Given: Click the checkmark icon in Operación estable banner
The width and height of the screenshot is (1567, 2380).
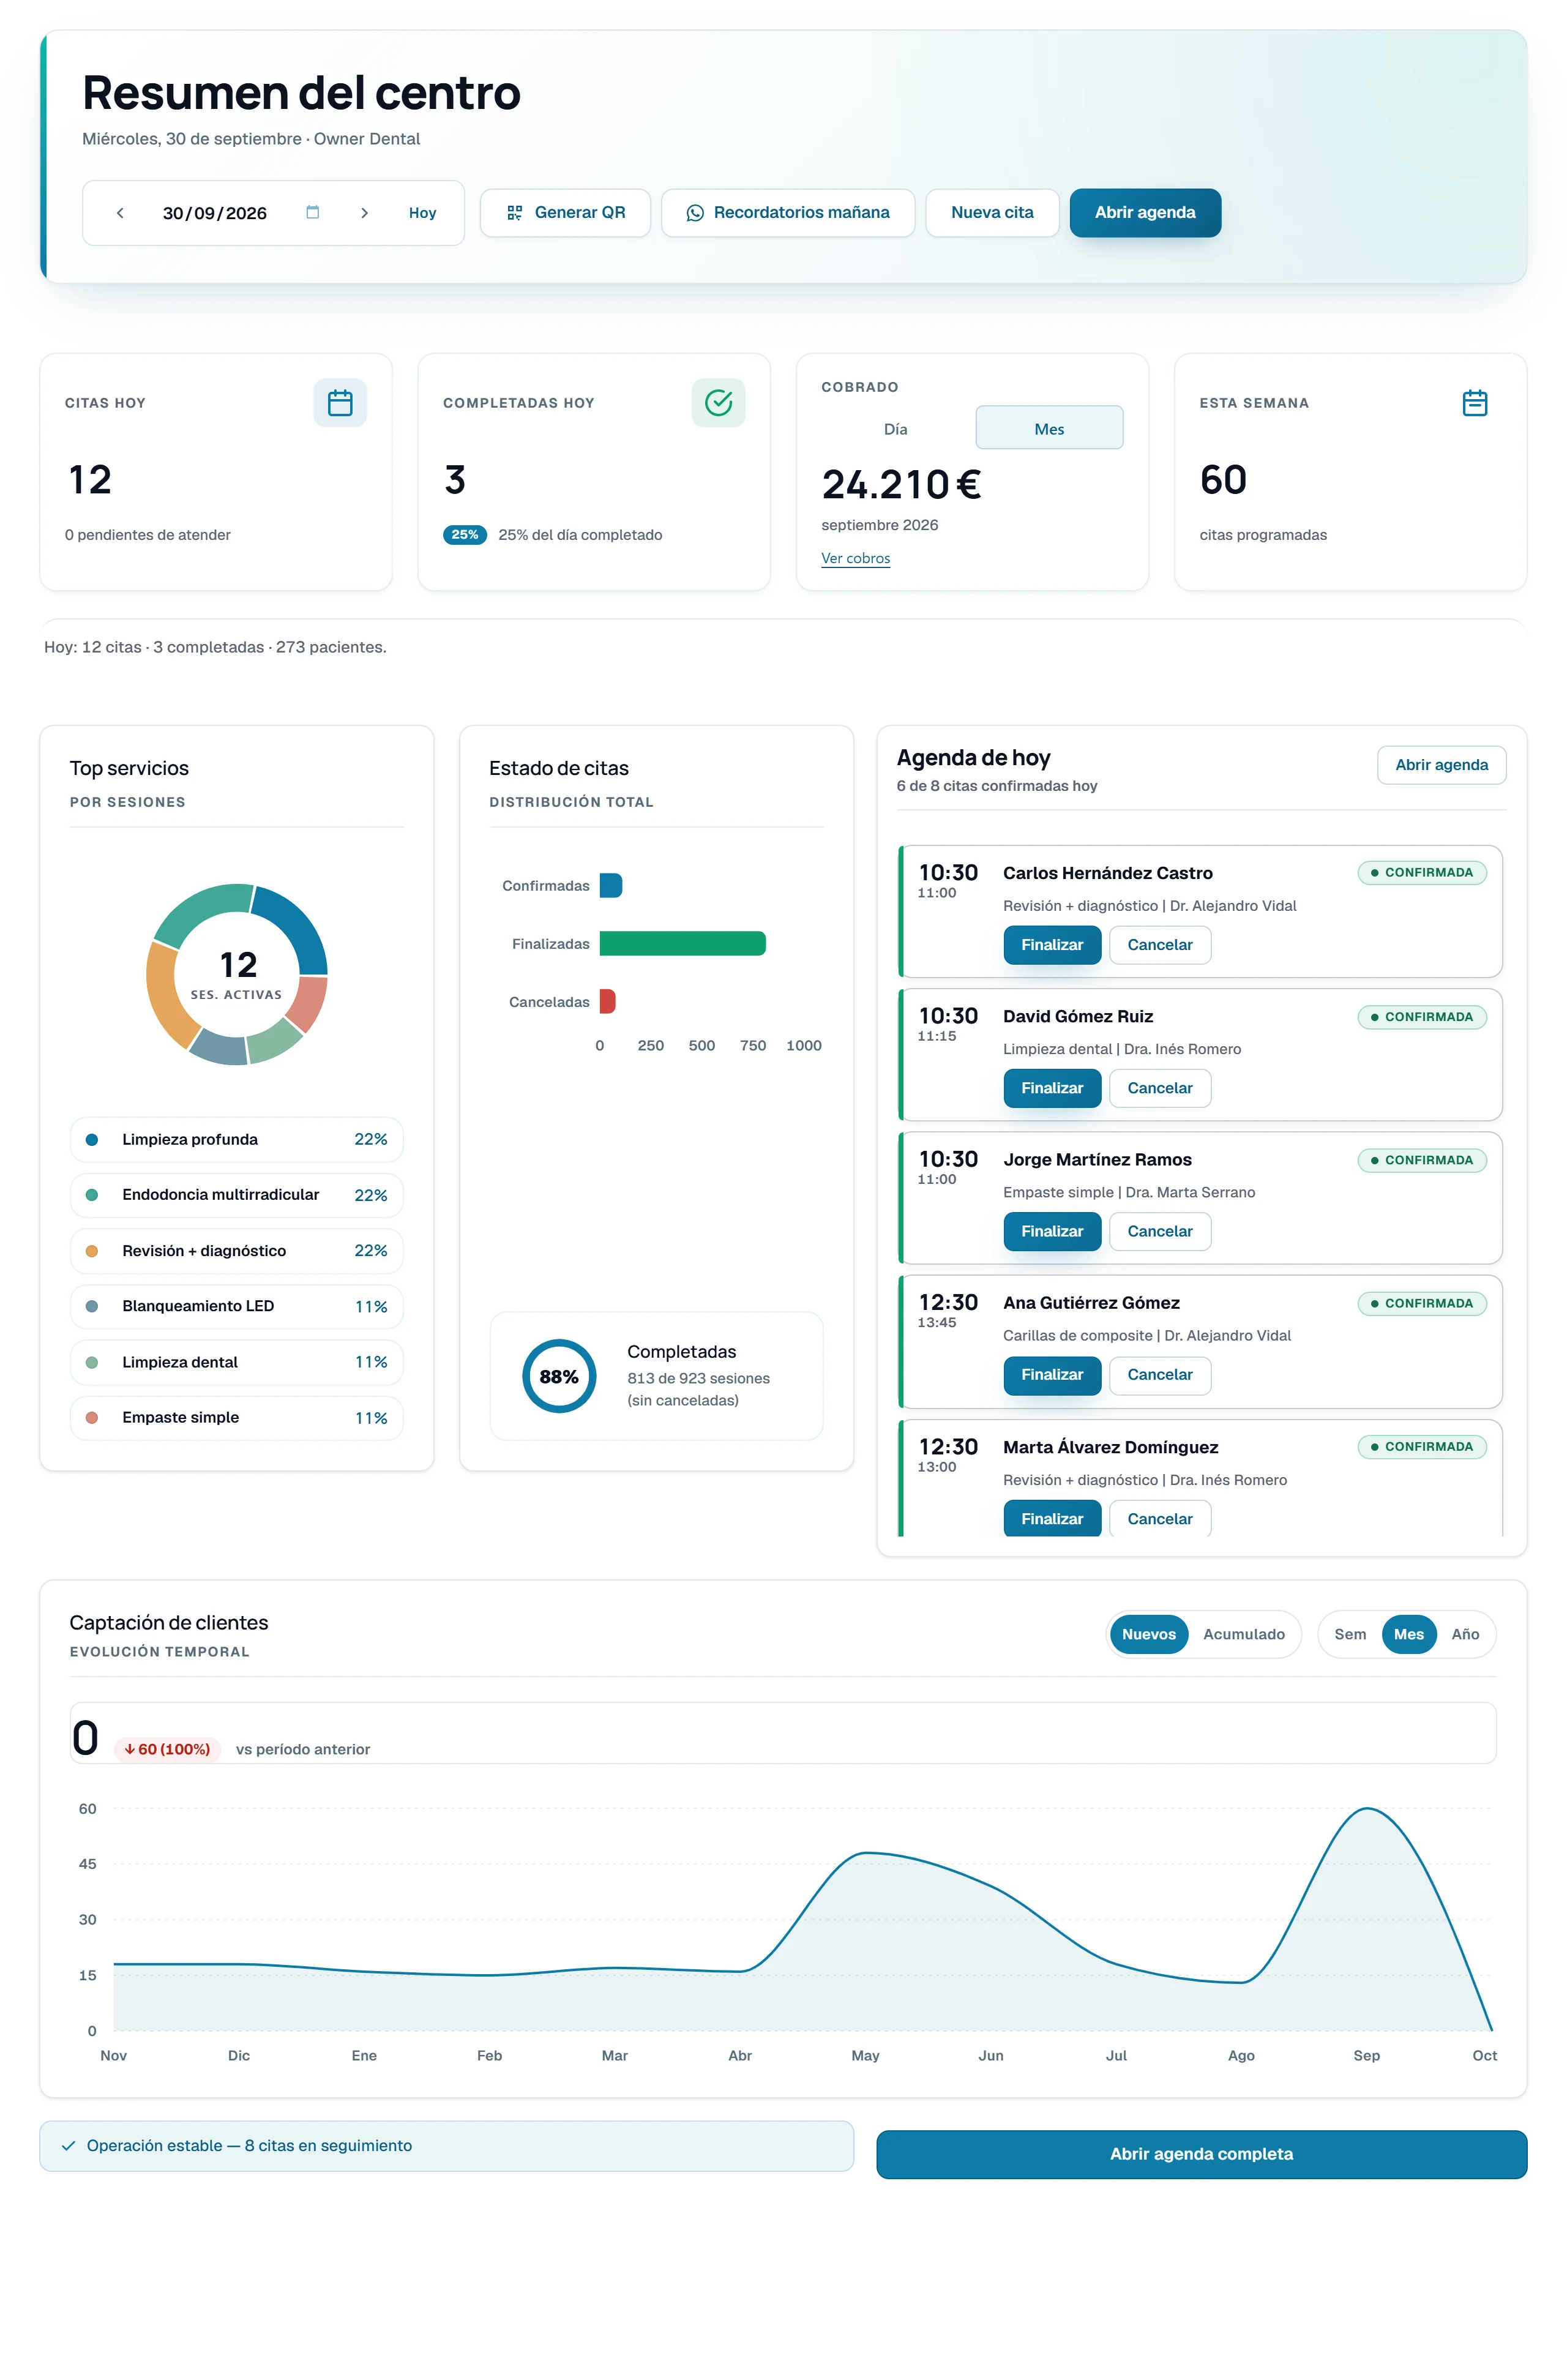Looking at the screenshot, I should coord(68,2146).
